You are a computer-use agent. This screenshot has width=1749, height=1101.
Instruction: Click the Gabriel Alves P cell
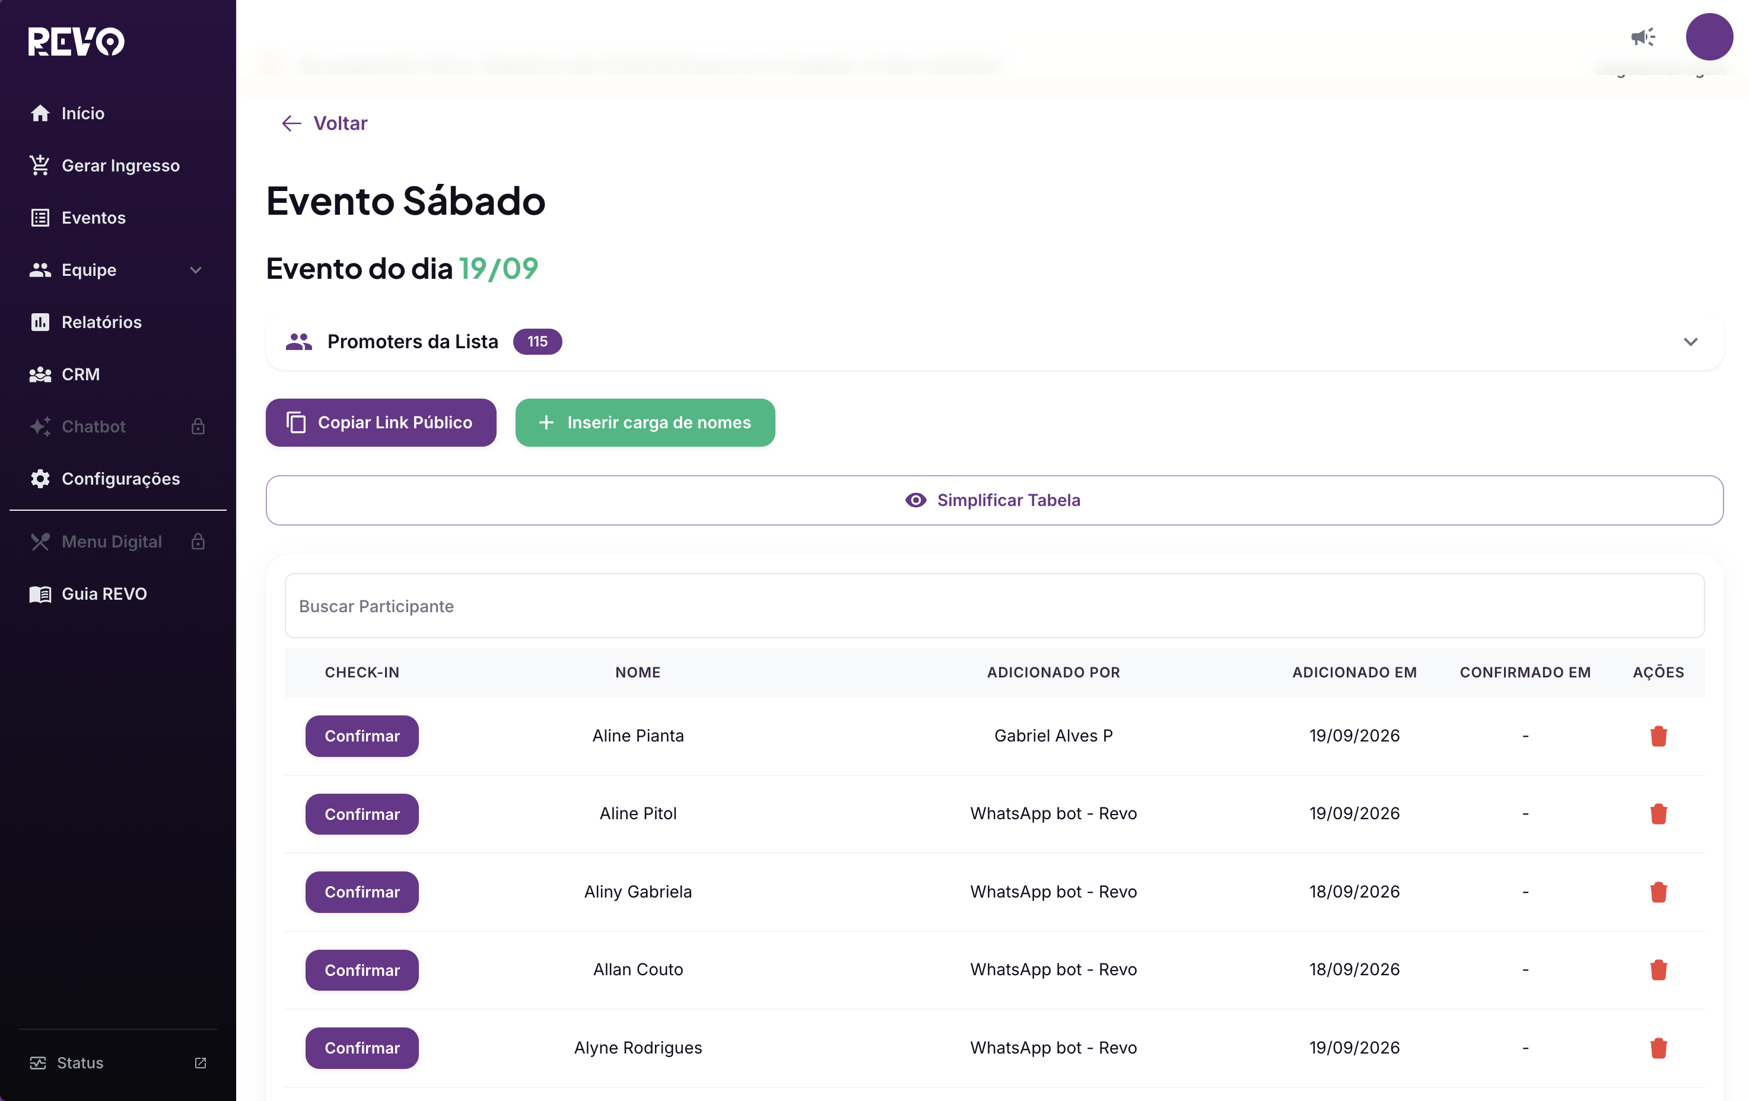1053,736
